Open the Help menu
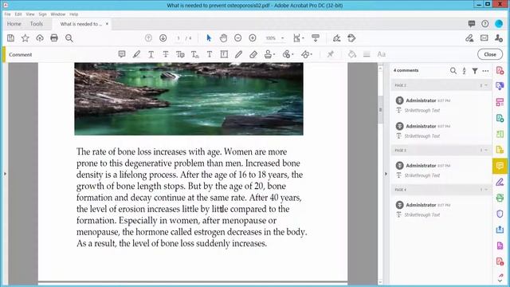 point(74,14)
